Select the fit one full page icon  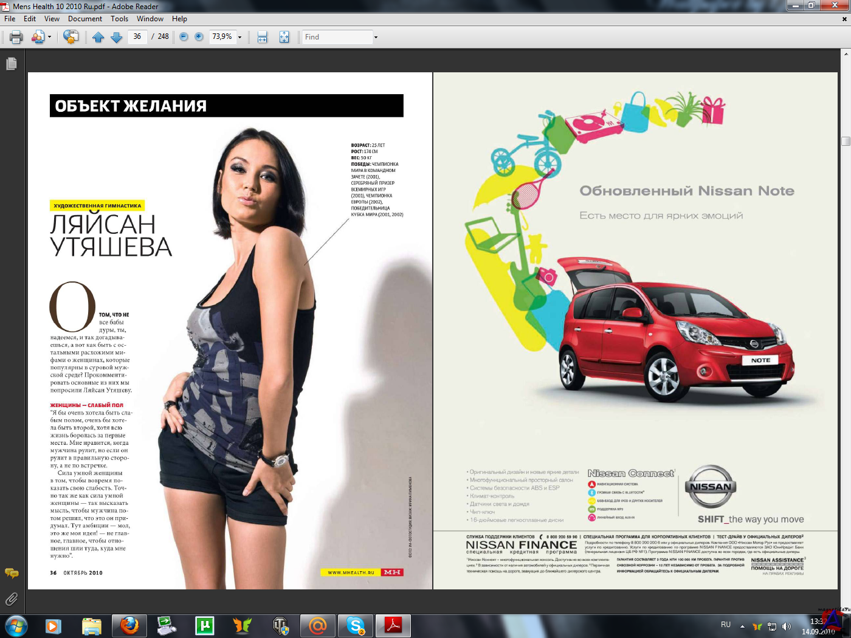click(x=284, y=37)
